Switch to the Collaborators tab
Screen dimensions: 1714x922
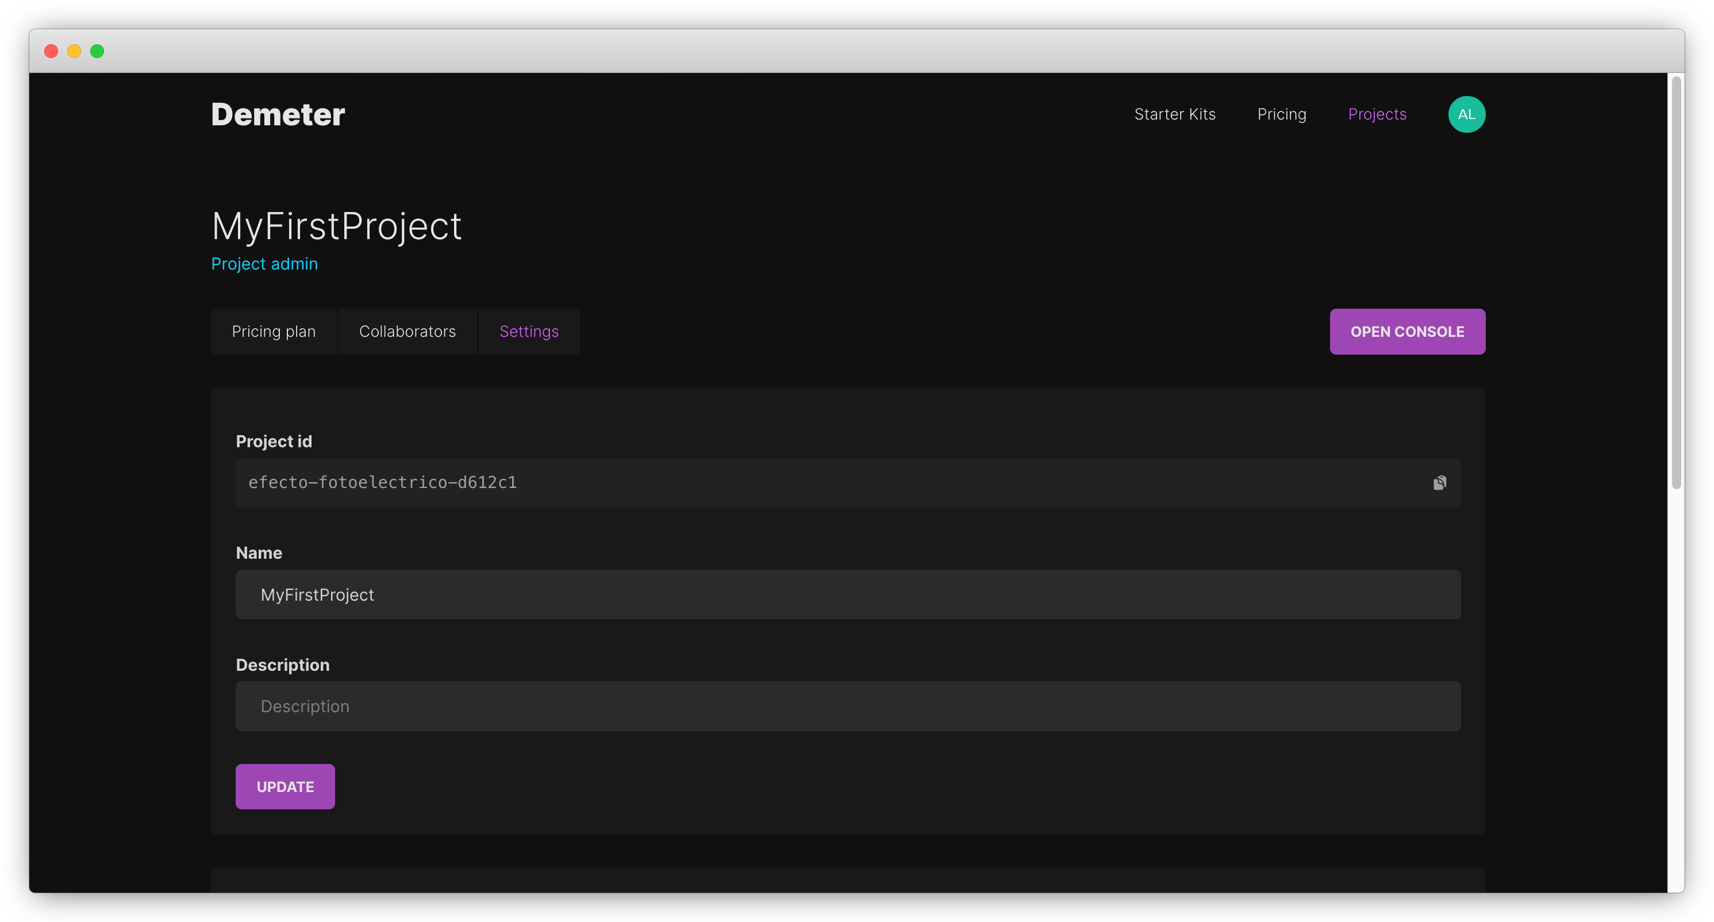[x=407, y=331]
